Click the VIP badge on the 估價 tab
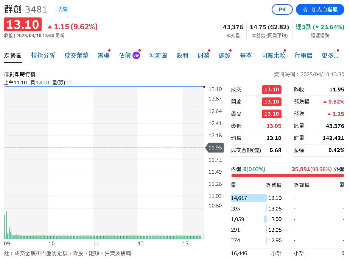The width and height of the screenshot is (350, 259). [x=135, y=55]
